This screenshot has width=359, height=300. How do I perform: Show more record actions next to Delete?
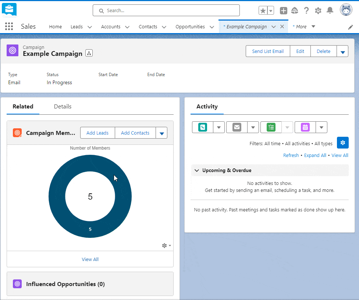click(342, 51)
